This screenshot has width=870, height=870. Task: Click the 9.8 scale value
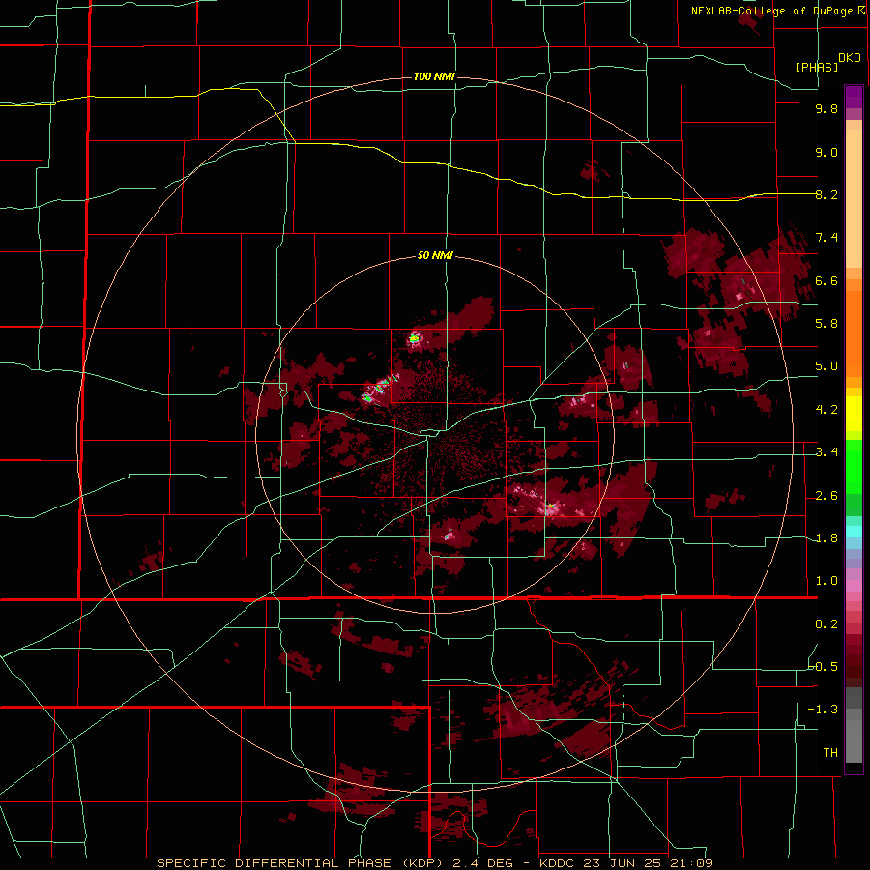tap(826, 108)
